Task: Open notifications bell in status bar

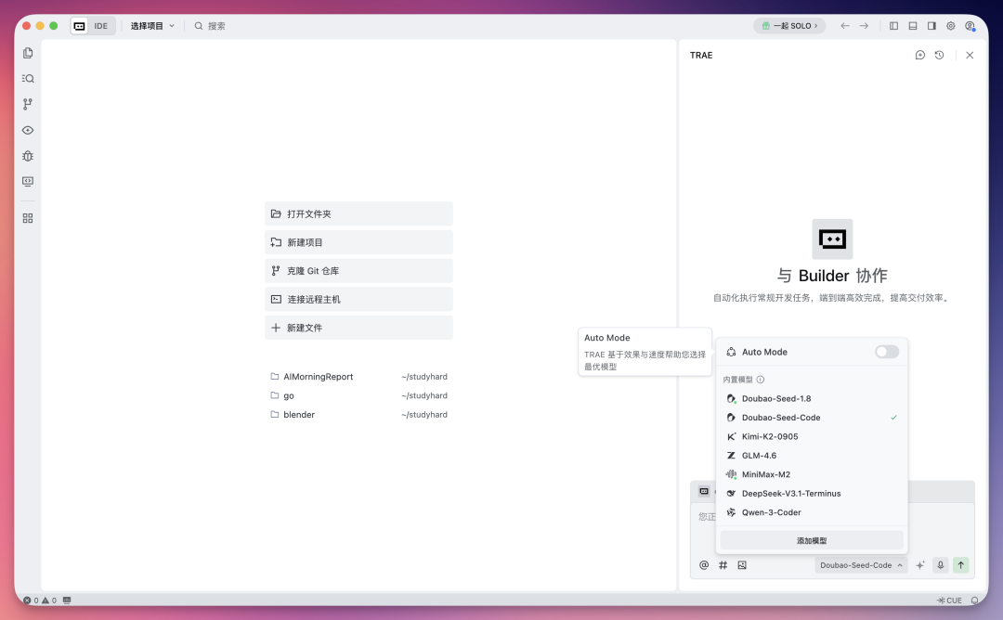Action: 975,601
